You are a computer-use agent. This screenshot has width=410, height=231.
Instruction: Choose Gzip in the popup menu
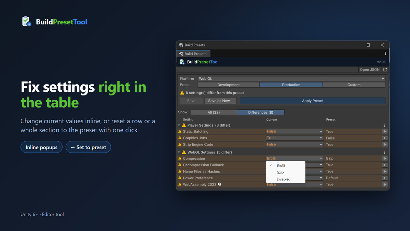point(285,172)
